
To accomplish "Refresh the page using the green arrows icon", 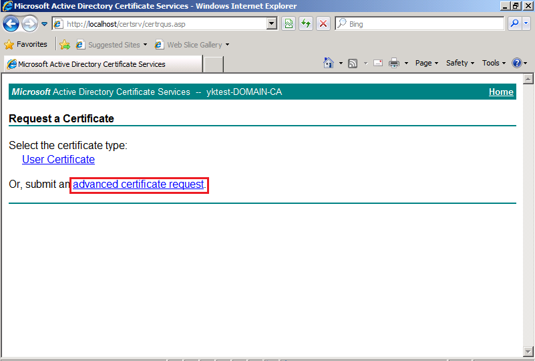I will (x=306, y=24).
